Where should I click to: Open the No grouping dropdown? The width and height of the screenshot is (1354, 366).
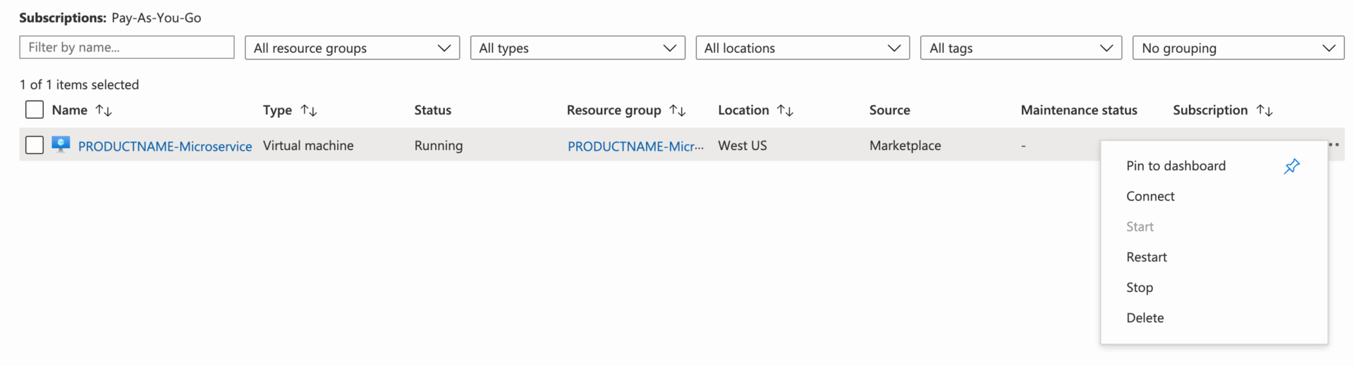point(1238,48)
